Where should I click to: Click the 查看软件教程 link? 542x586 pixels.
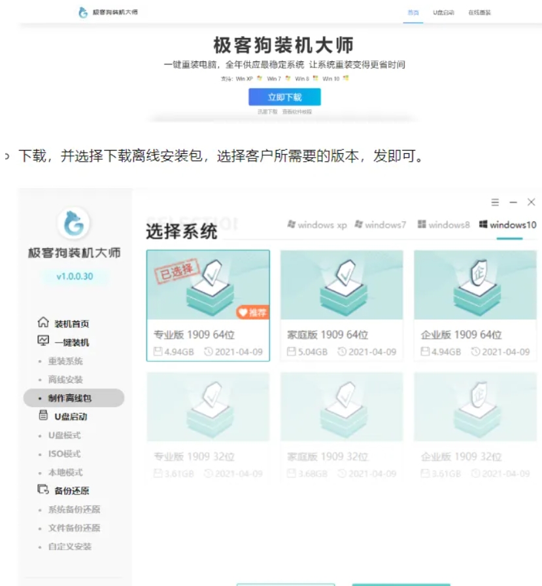[297, 112]
